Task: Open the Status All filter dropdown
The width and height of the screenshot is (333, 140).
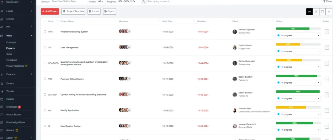Action: click(100, 2)
